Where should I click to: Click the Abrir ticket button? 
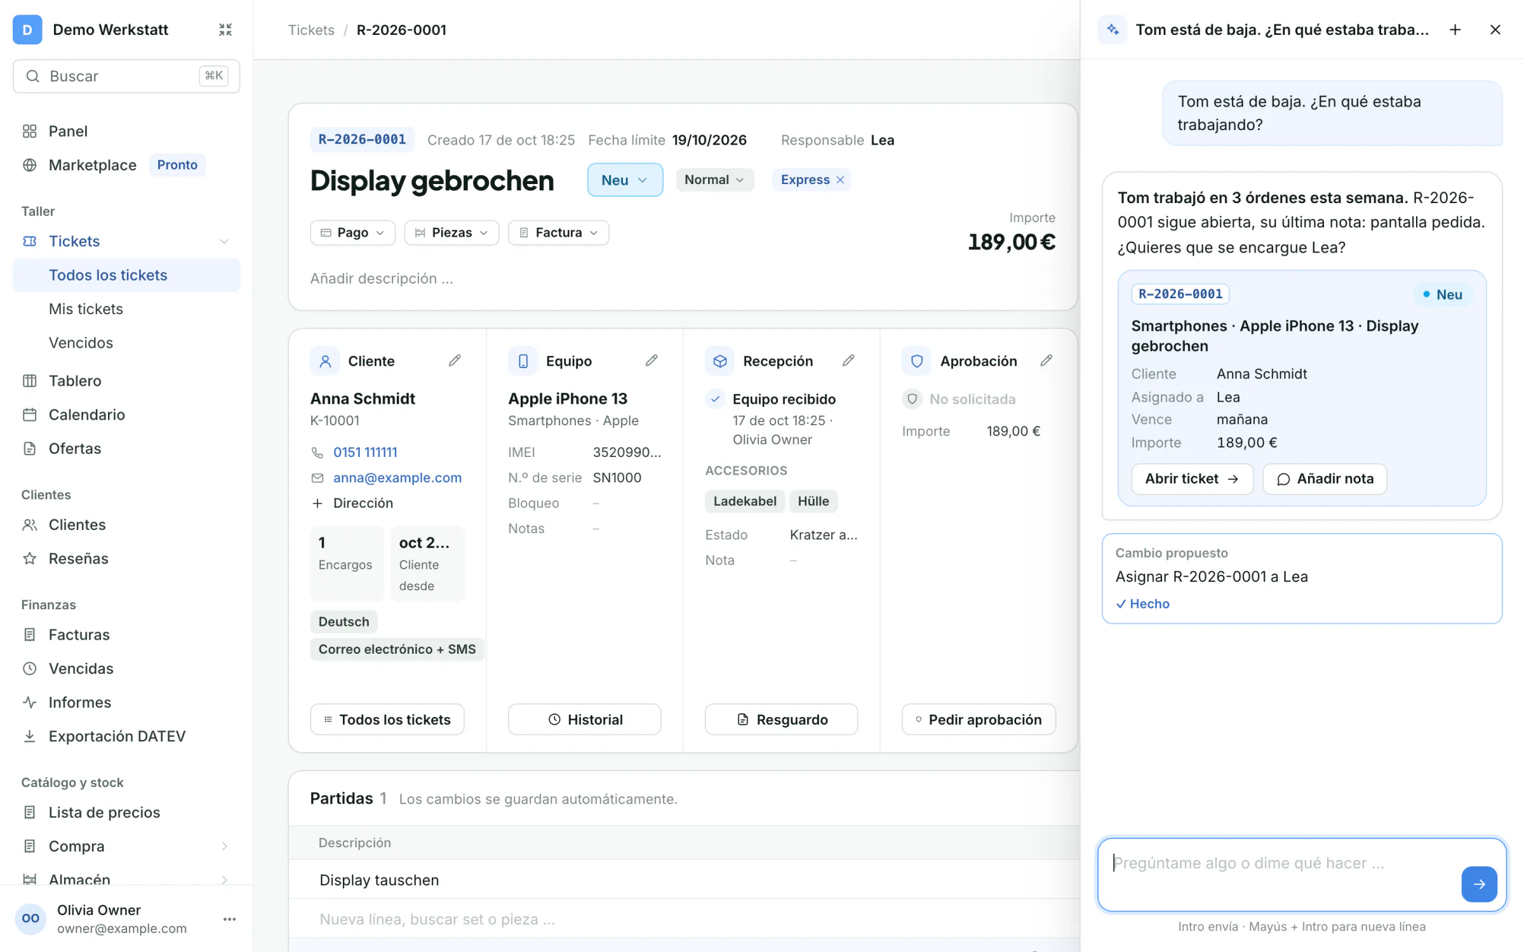(x=1192, y=479)
